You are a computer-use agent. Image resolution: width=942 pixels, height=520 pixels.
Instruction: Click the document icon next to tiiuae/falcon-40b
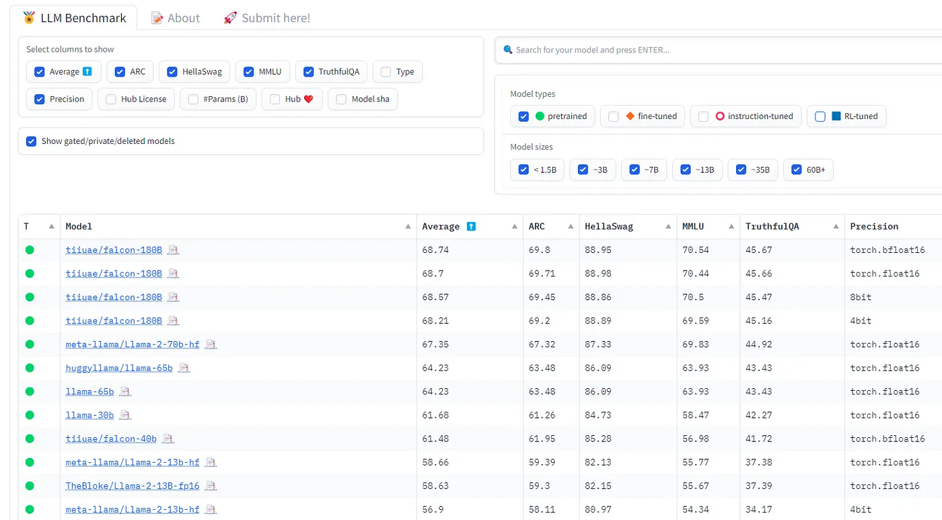tap(168, 439)
